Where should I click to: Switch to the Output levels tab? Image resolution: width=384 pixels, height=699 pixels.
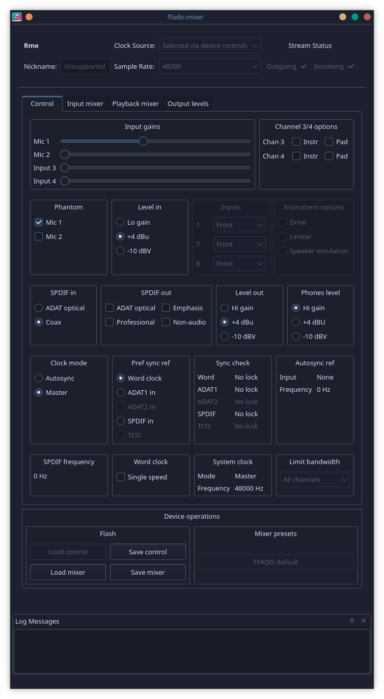pos(188,103)
